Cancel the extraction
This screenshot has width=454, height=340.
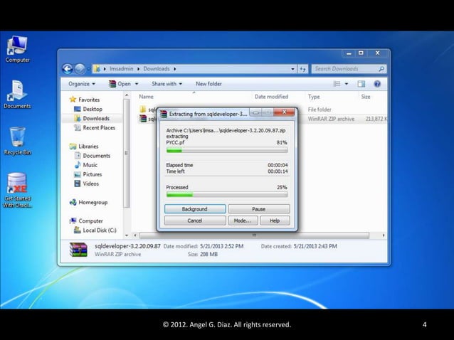195,221
